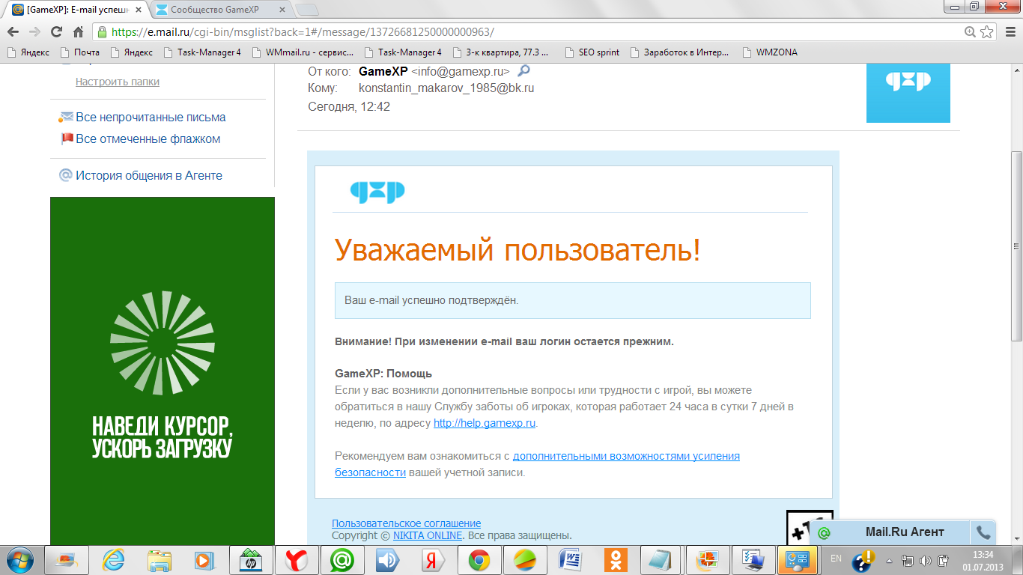Reload the current page
Screen dimensions: 1023x575
pos(56,32)
